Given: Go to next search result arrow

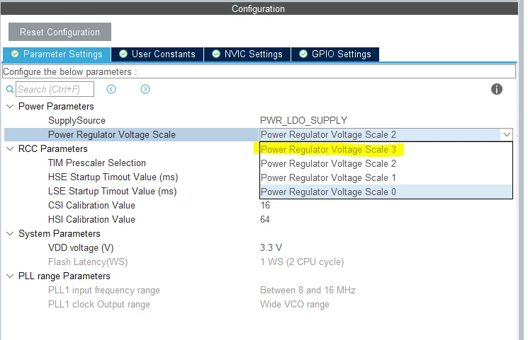Looking at the screenshot, I should (x=145, y=89).
